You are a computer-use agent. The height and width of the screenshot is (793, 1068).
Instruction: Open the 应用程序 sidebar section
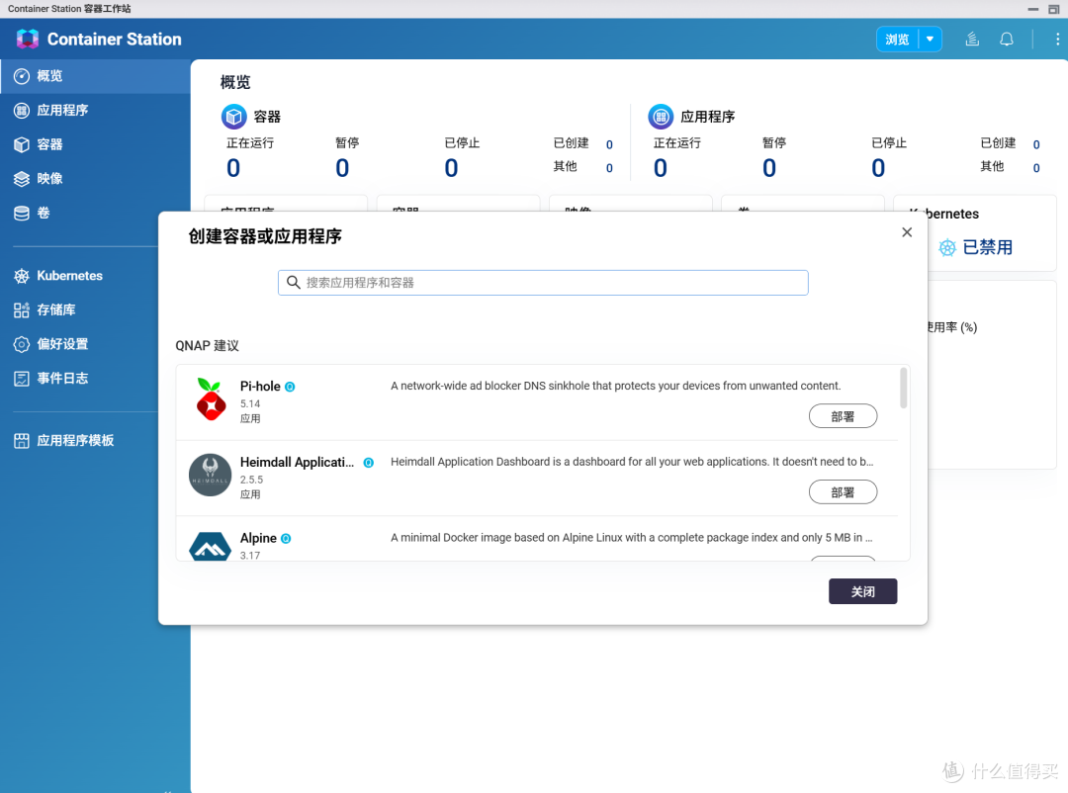click(x=95, y=110)
